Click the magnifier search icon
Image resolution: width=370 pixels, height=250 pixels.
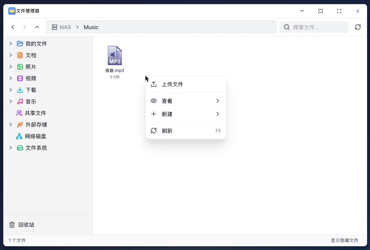click(287, 27)
